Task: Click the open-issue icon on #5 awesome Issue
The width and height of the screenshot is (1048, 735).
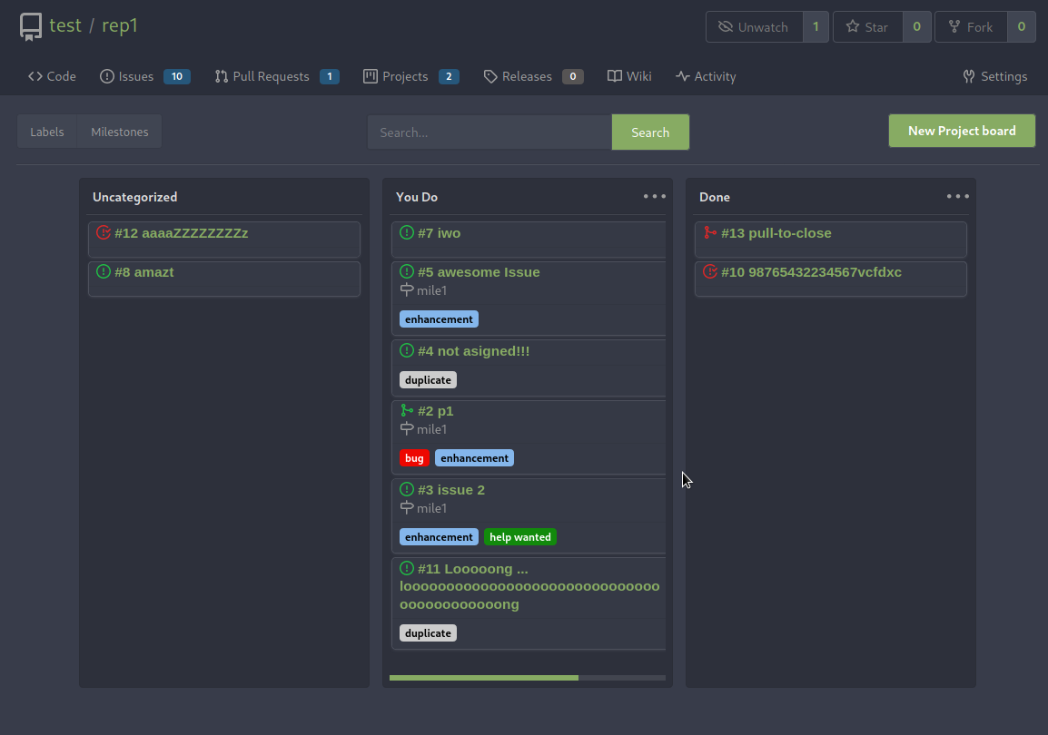Action: [x=406, y=271]
